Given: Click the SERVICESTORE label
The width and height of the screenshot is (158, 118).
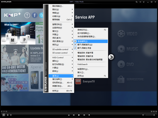Looking at the screenshot, I should [135, 79].
